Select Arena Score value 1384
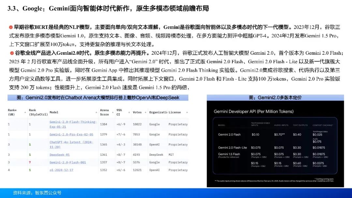The height and width of the screenshot is (198, 352). (104, 124)
